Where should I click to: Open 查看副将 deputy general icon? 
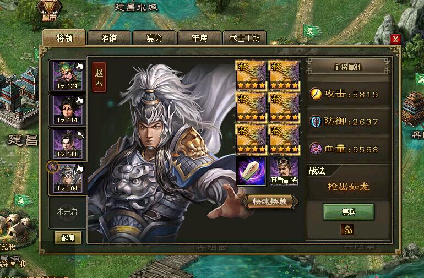(284, 171)
